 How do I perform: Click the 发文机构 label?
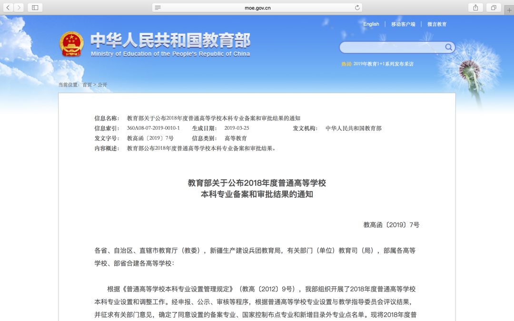point(305,128)
